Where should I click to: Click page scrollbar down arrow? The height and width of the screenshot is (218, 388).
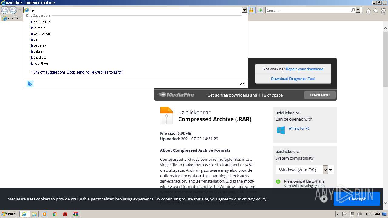click(385, 203)
